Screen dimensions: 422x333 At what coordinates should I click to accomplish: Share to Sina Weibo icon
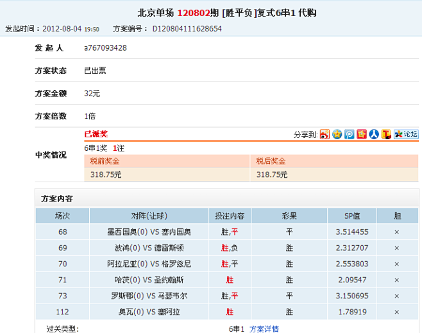coord(325,134)
